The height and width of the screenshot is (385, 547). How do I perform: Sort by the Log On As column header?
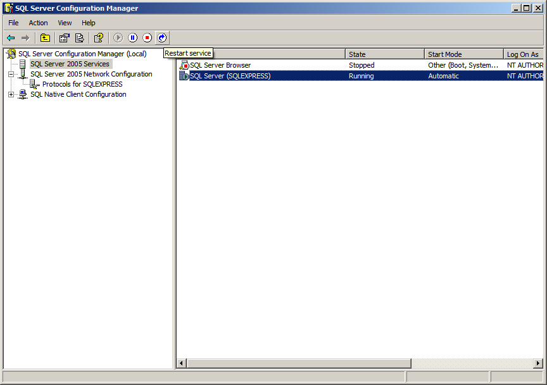(x=524, y=54)
